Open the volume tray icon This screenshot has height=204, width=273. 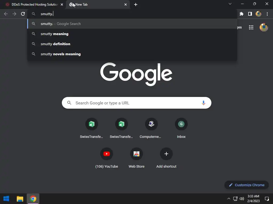pyautogui.click(x=242, y=199)
